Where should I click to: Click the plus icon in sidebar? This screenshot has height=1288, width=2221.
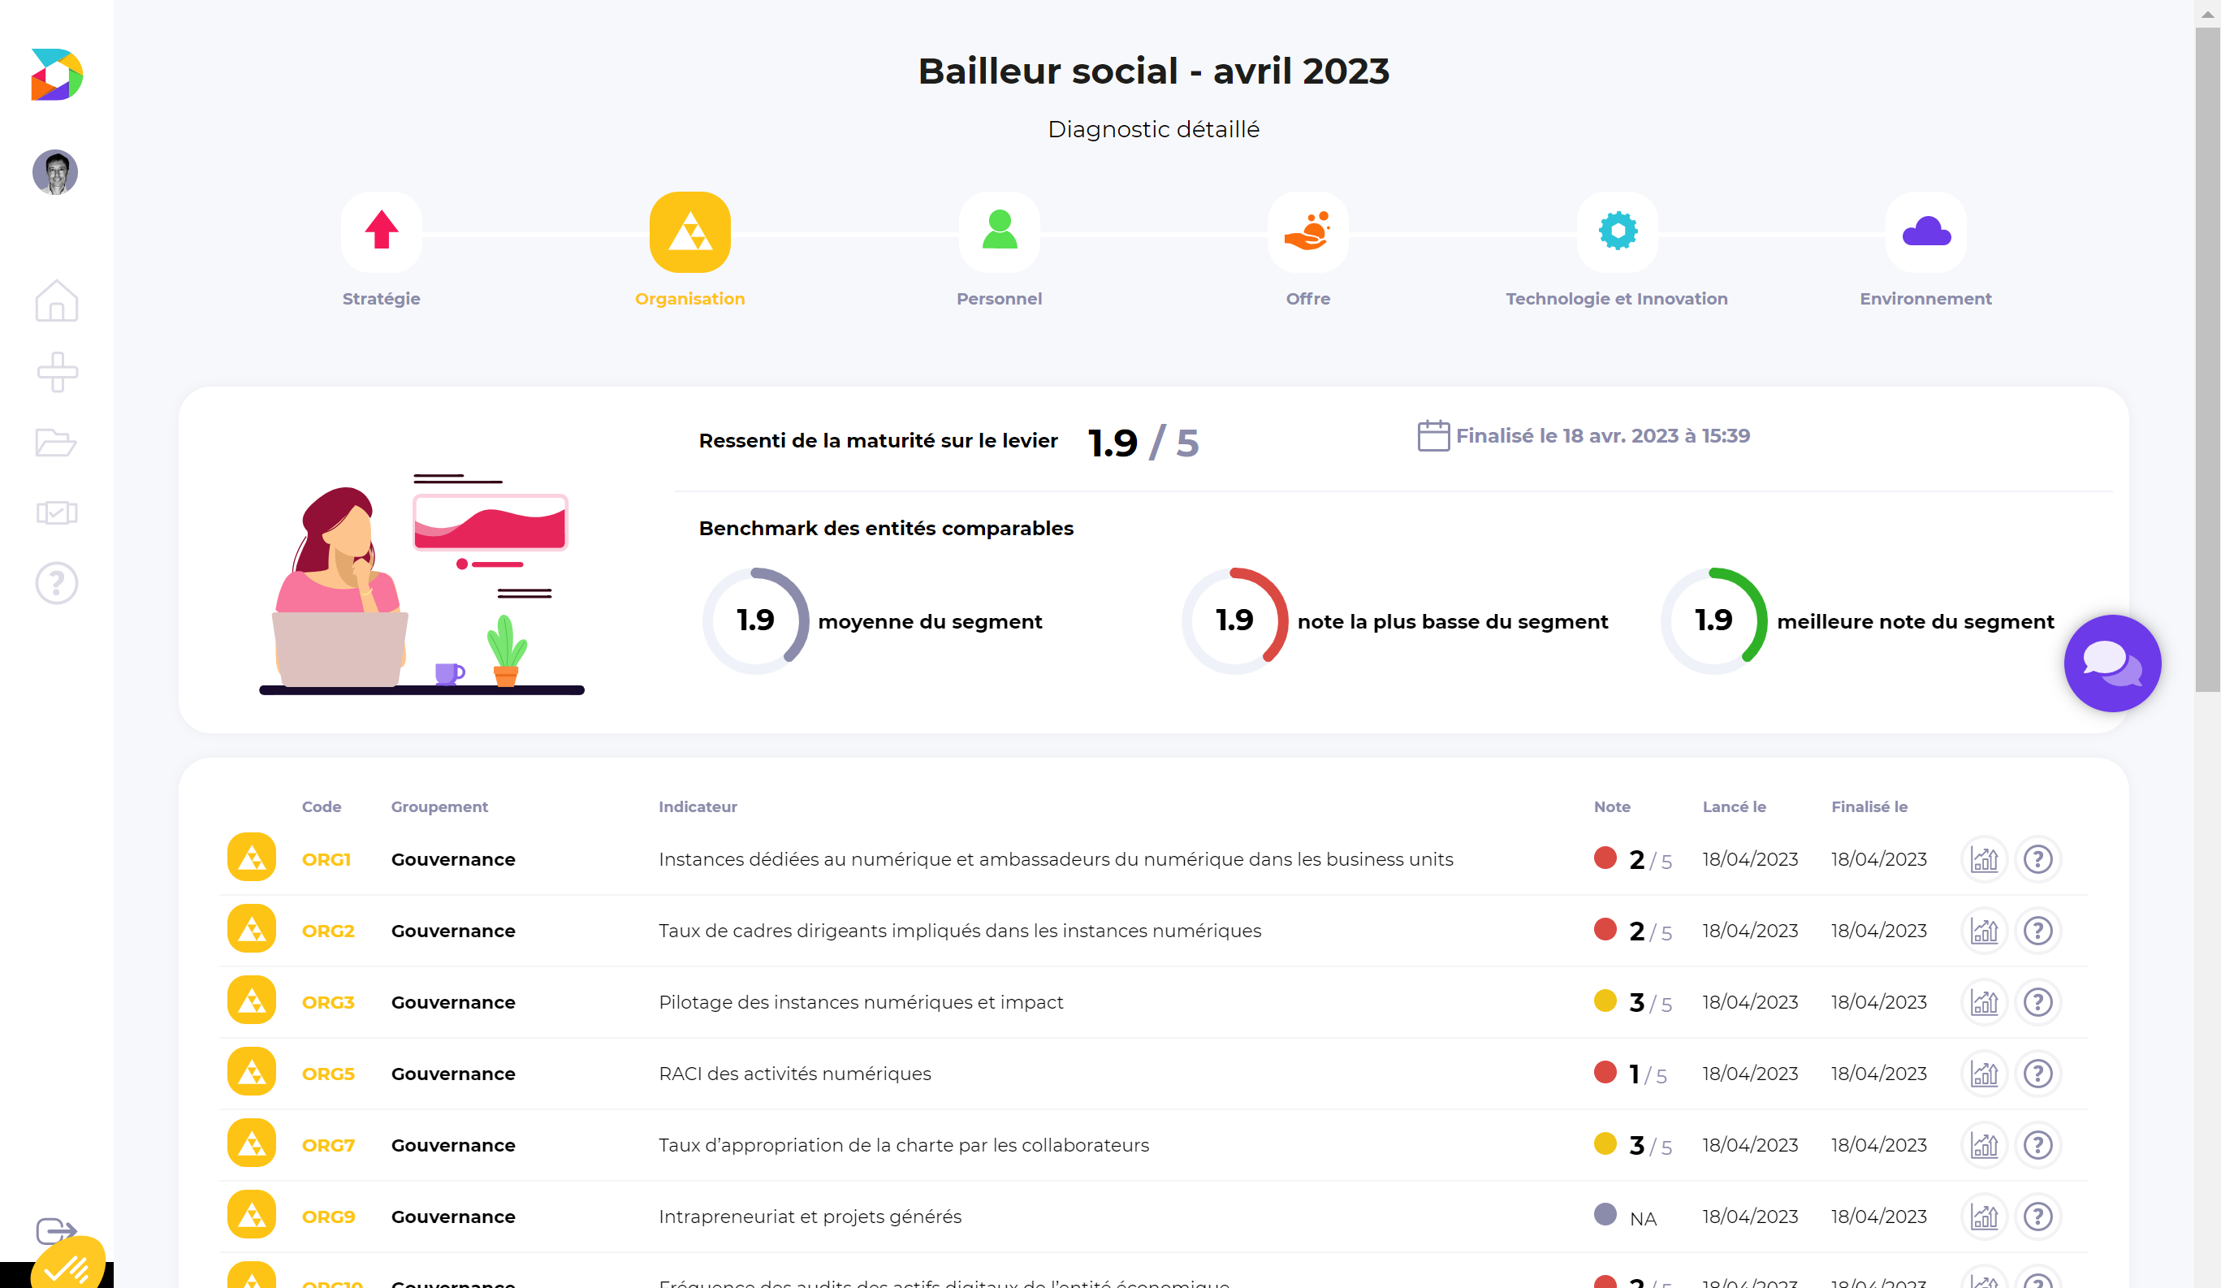point(56,371)
